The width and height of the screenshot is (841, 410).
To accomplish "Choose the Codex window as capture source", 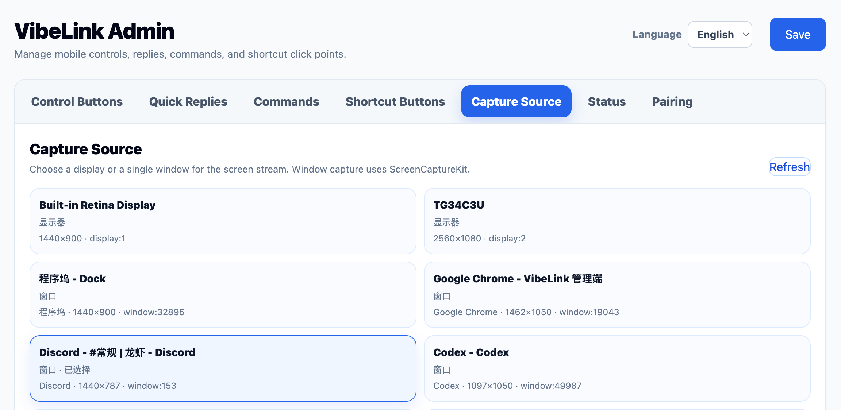I will point(618,368).
